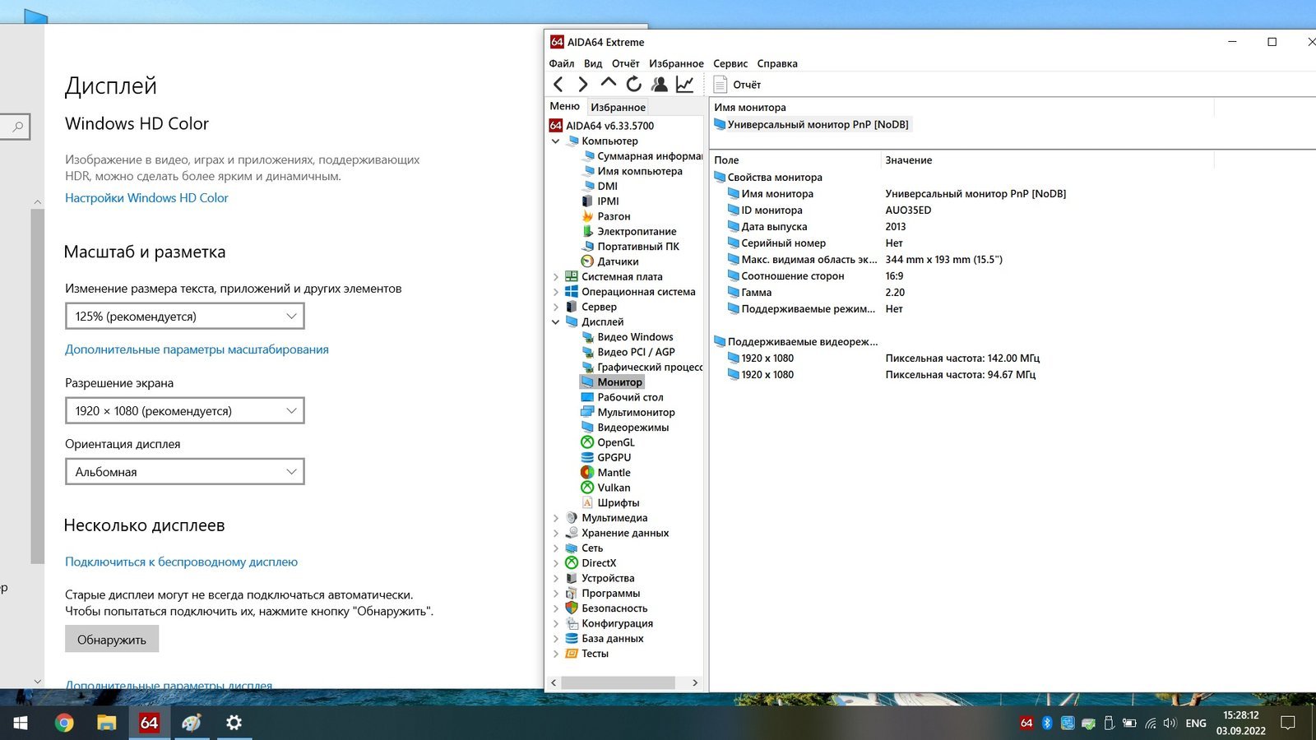Image resolution: width=1316 pixels, height=740 pixels.
Task: Expand the Тесты tree node
Action: click(x=556, y=654)
